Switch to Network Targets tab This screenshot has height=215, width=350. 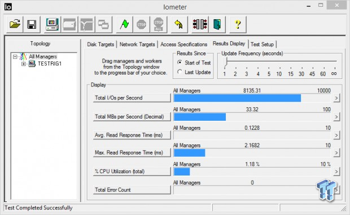pos(137,45)
